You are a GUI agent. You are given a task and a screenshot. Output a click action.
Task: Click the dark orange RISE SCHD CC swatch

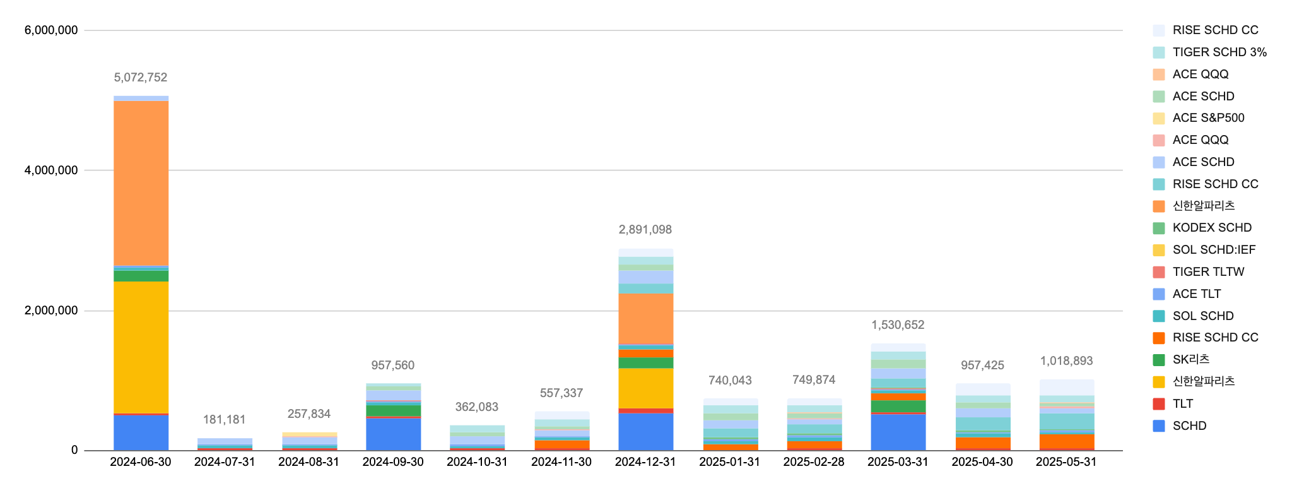click(x=1158, y=338)
